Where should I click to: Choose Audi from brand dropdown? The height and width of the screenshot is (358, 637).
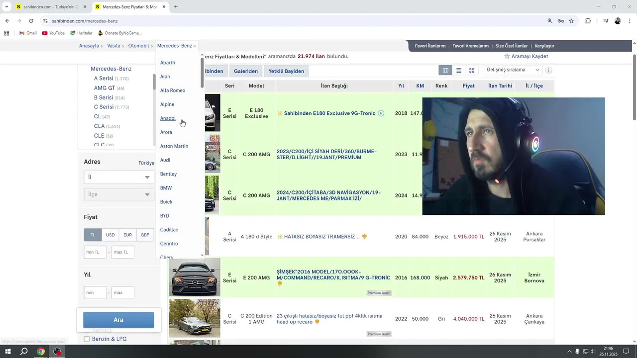pyautogui.click(x=165, y=160)
